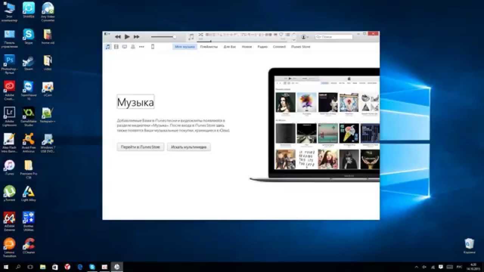Launch Adobe Lightroom shortcut

click(x=9, y=116)
